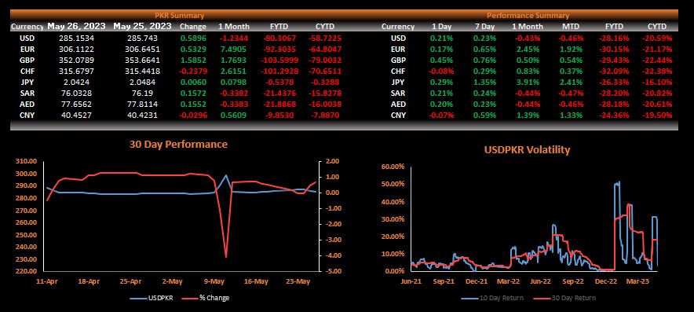Click the Performance Summary header
694x312 pixels.
tap(528, 16)
